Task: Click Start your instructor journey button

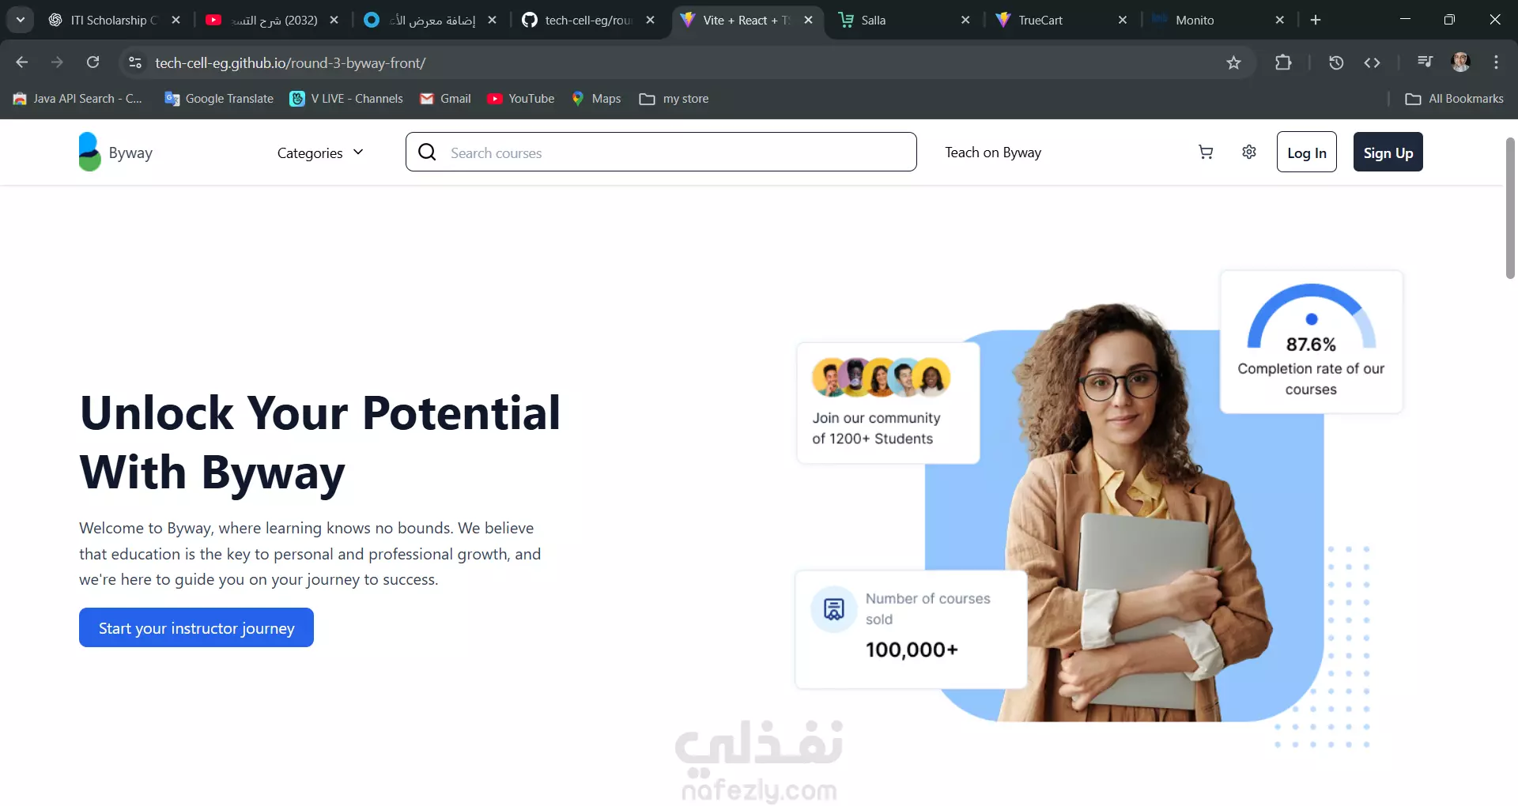Action: point(196,627)
